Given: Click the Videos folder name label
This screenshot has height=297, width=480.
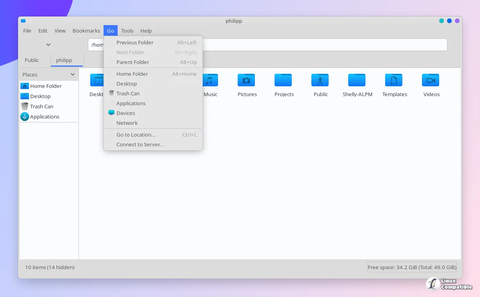Looking at the screenshot, I should 431,94.
